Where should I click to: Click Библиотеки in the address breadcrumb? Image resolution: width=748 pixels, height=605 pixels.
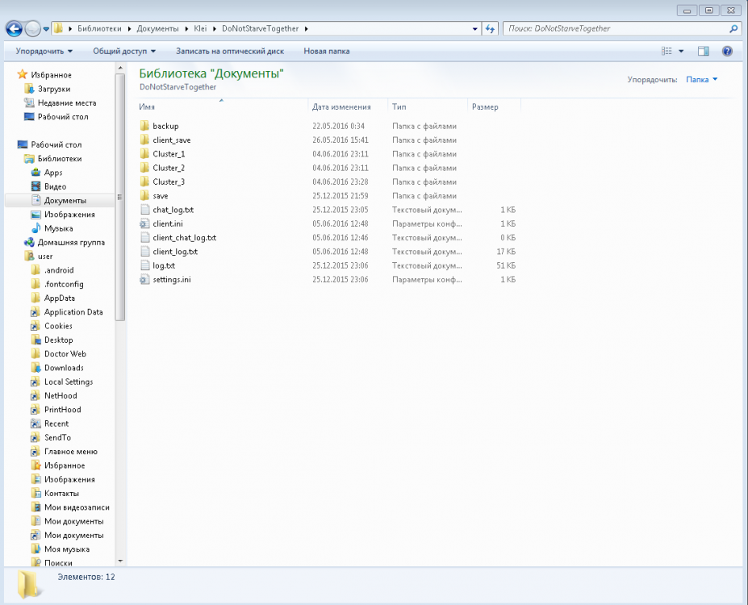(x=99, y=28)
